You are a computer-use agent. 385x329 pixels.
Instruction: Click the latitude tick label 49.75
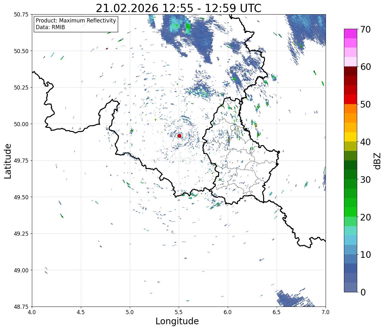[x=21, y=161]
